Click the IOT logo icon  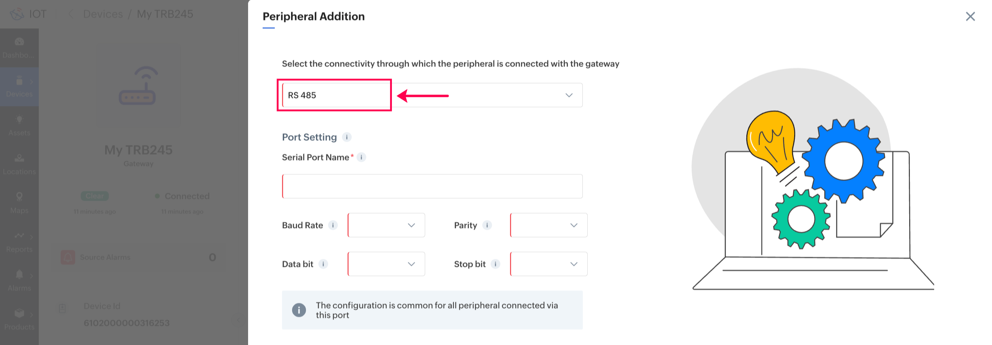click(17, 14)
